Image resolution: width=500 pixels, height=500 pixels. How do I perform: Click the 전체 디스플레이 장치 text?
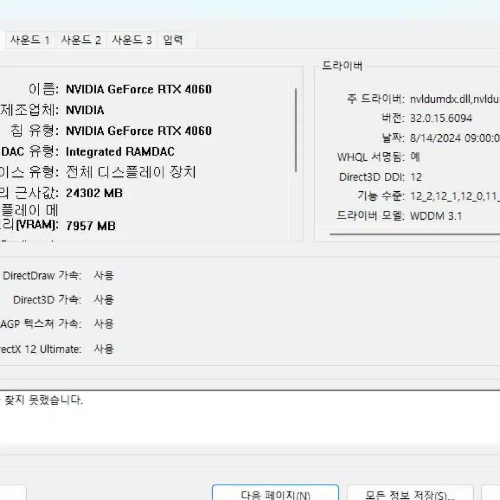[131, 172]
